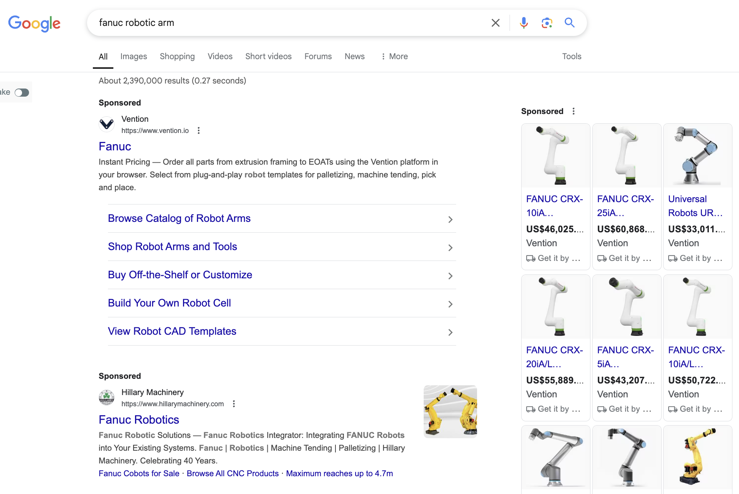Expand Shop Robot Arms and Tools chevron
Screen dimensions: 739x494
point(450,248)
